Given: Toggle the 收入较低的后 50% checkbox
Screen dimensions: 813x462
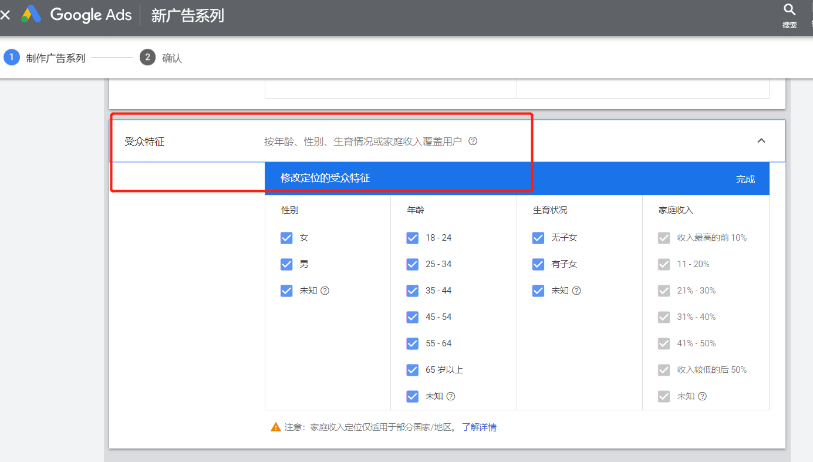Looking at the screenshot, I should pyautogui.click(x=664, y=370).
